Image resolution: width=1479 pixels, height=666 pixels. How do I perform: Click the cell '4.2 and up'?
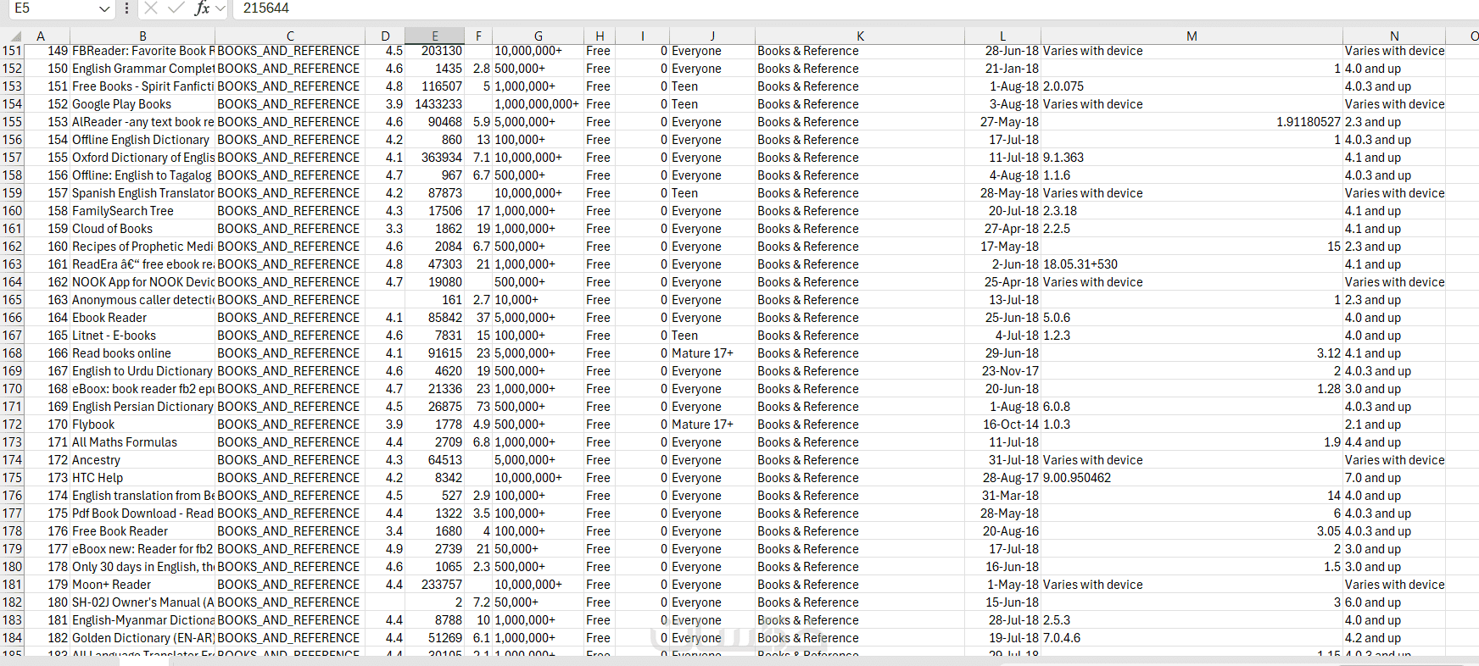pyautogui.click(x=1394, y=638)
